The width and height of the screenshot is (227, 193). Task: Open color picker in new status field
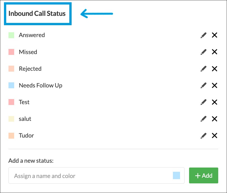tap(176, 176)
